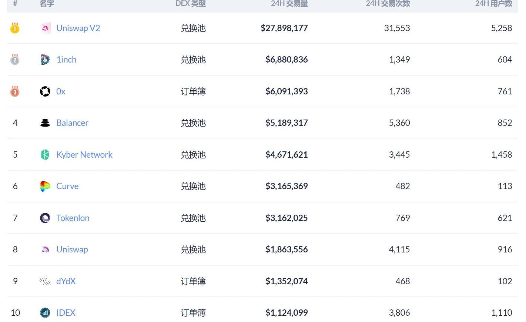Screen dimensions: 526x322
Task: Click the dYdX logo icon
Action: click(x=45, y=281)
